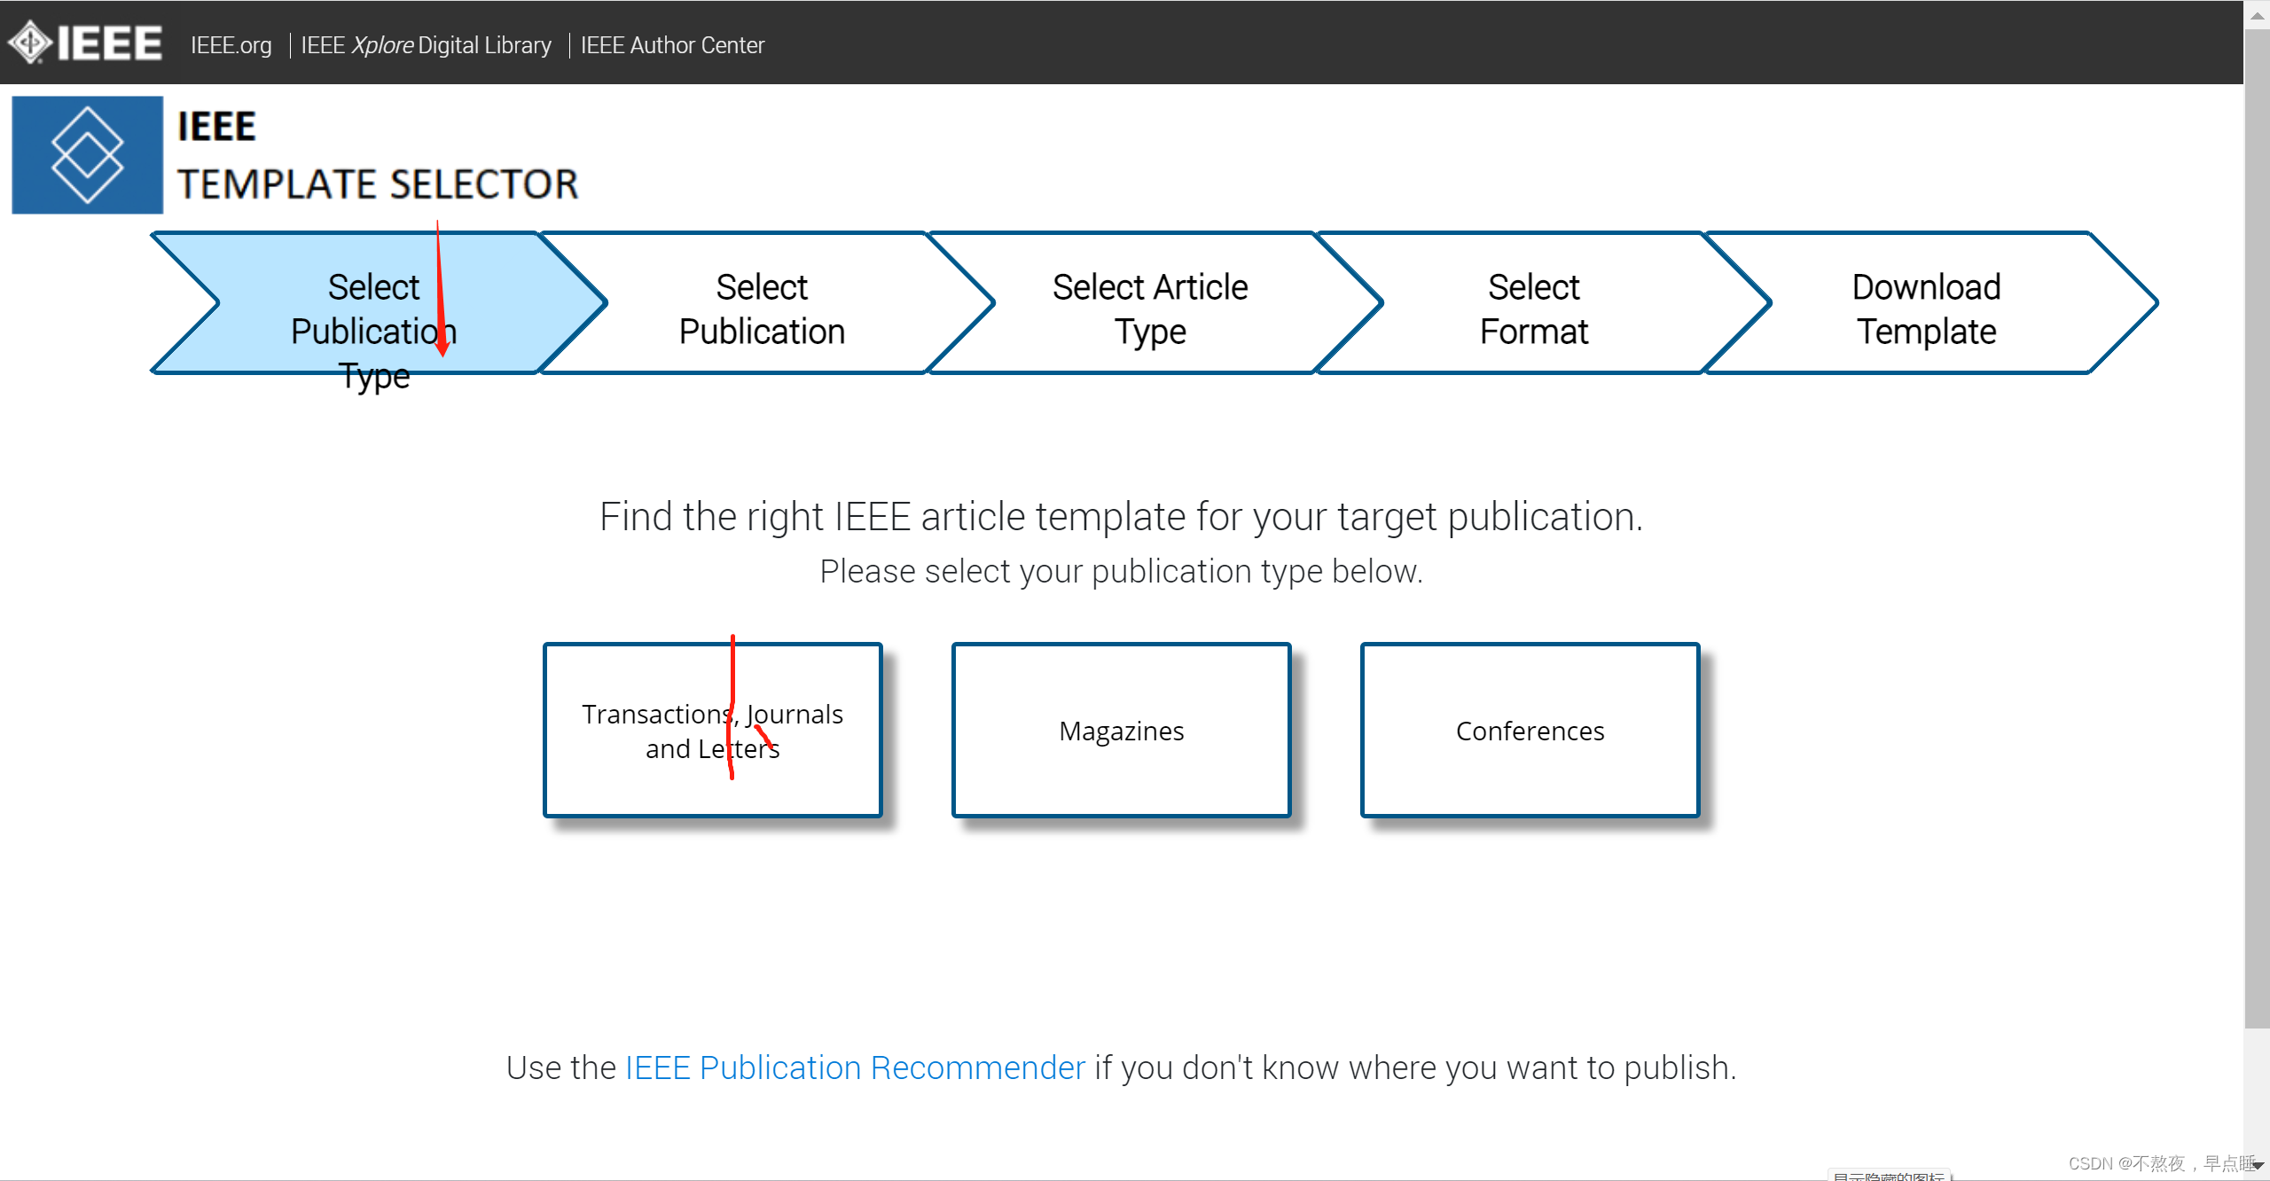Click the Download Template step

tap(1926, 308)
